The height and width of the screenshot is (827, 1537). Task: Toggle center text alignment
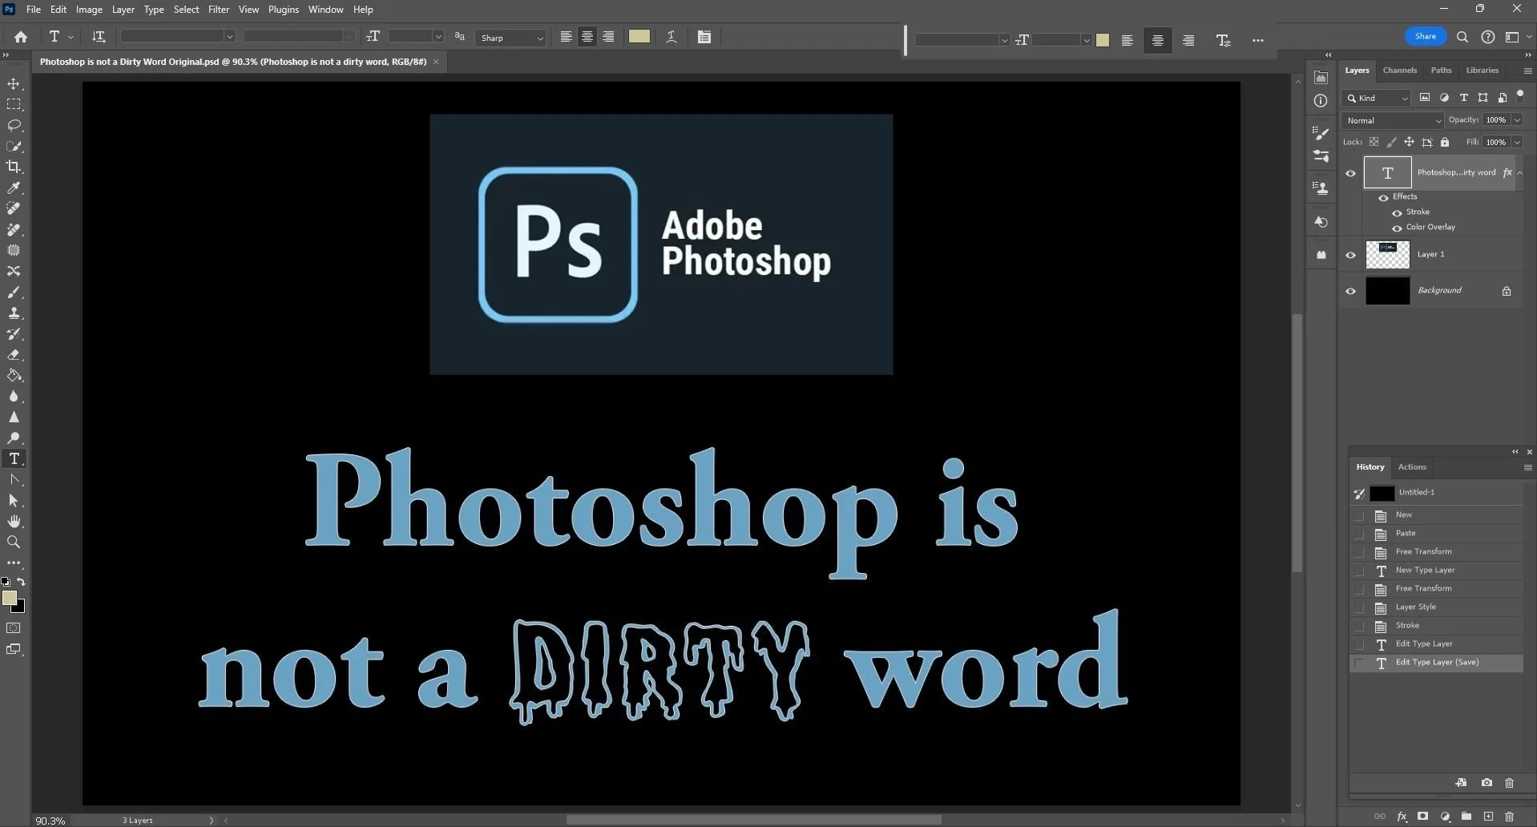(587, 37)
